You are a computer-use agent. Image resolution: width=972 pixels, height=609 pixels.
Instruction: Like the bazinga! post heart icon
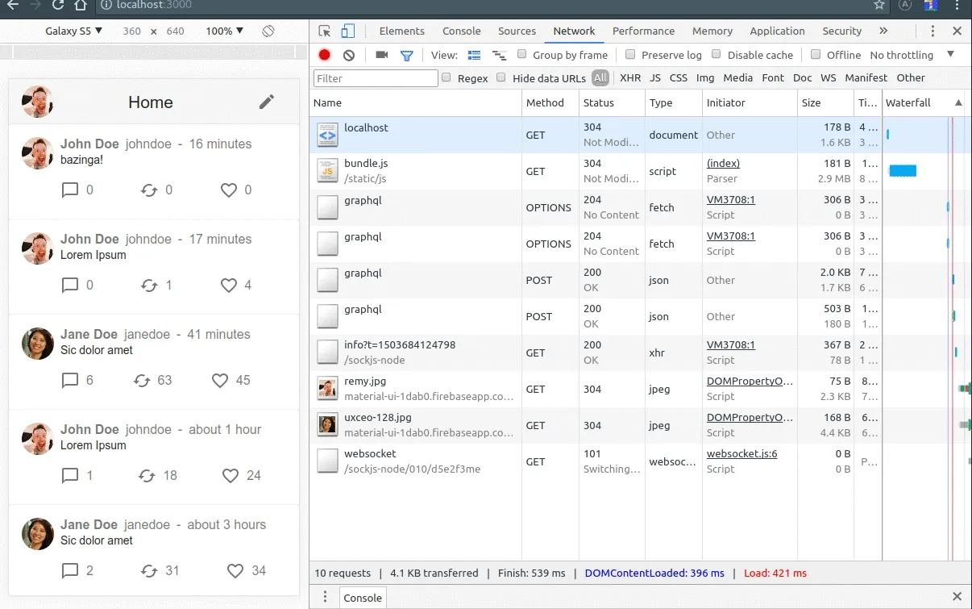coord(229,190)
